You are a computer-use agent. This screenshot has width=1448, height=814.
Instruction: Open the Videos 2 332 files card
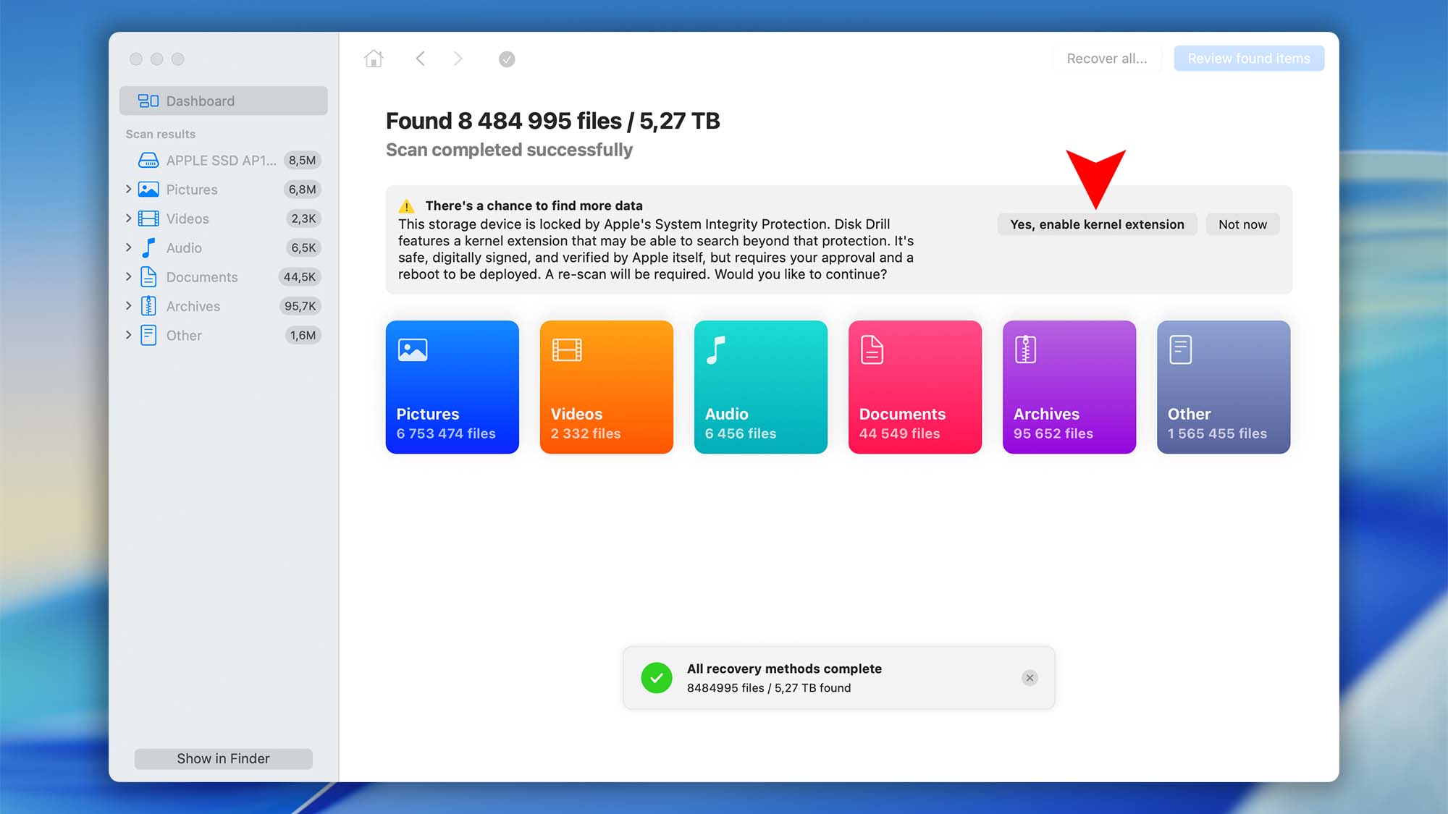pyautogui.click(x=607, y=387)
